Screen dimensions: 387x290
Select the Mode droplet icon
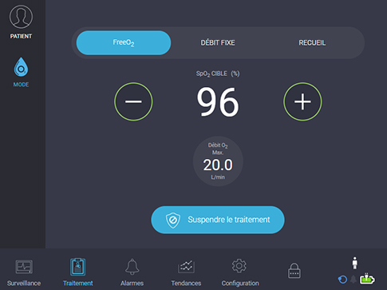[21, 67]
